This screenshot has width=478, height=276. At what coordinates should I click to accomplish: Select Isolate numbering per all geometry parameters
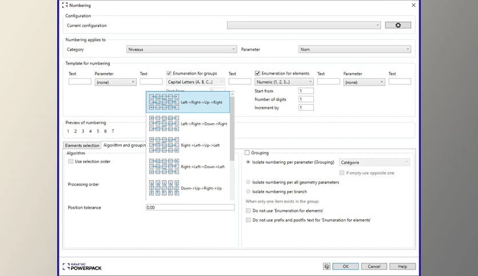(248, 182)
